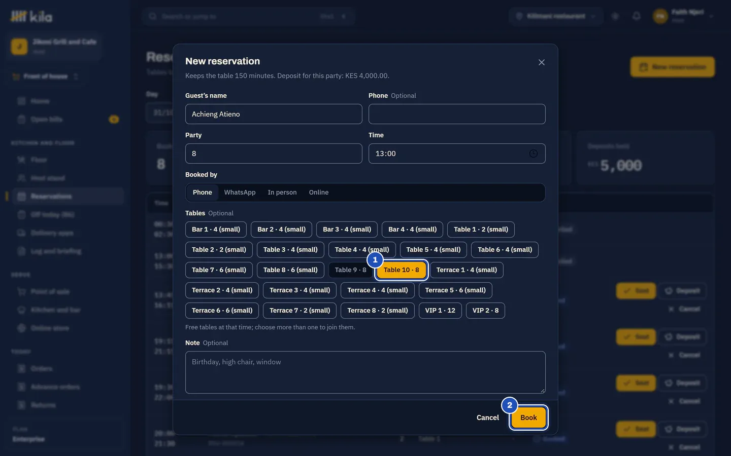Select Table 8 · 6 (small)
This screenshot has height=456, width=731.
290,270
